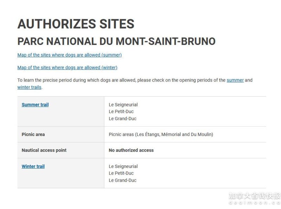Click the 'To learn the precise period' paragraph

pyautogui.click(x=135, y=84)
